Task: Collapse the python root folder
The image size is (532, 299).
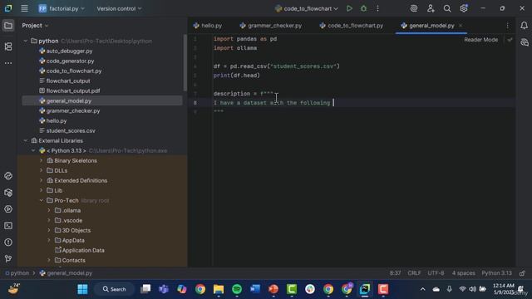Action: [x=26, y=41]
